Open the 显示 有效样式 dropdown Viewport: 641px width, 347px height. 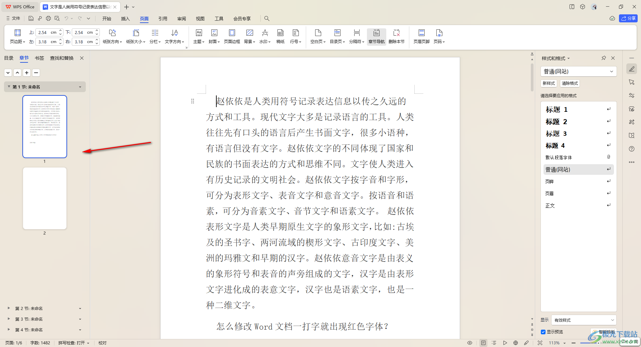pos(584,320)
